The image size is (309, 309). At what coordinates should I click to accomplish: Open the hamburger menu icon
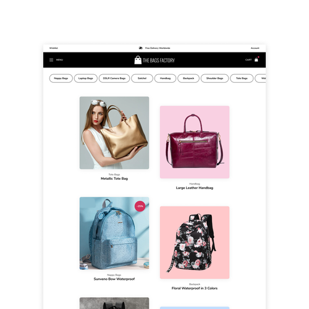coord(51,60)
